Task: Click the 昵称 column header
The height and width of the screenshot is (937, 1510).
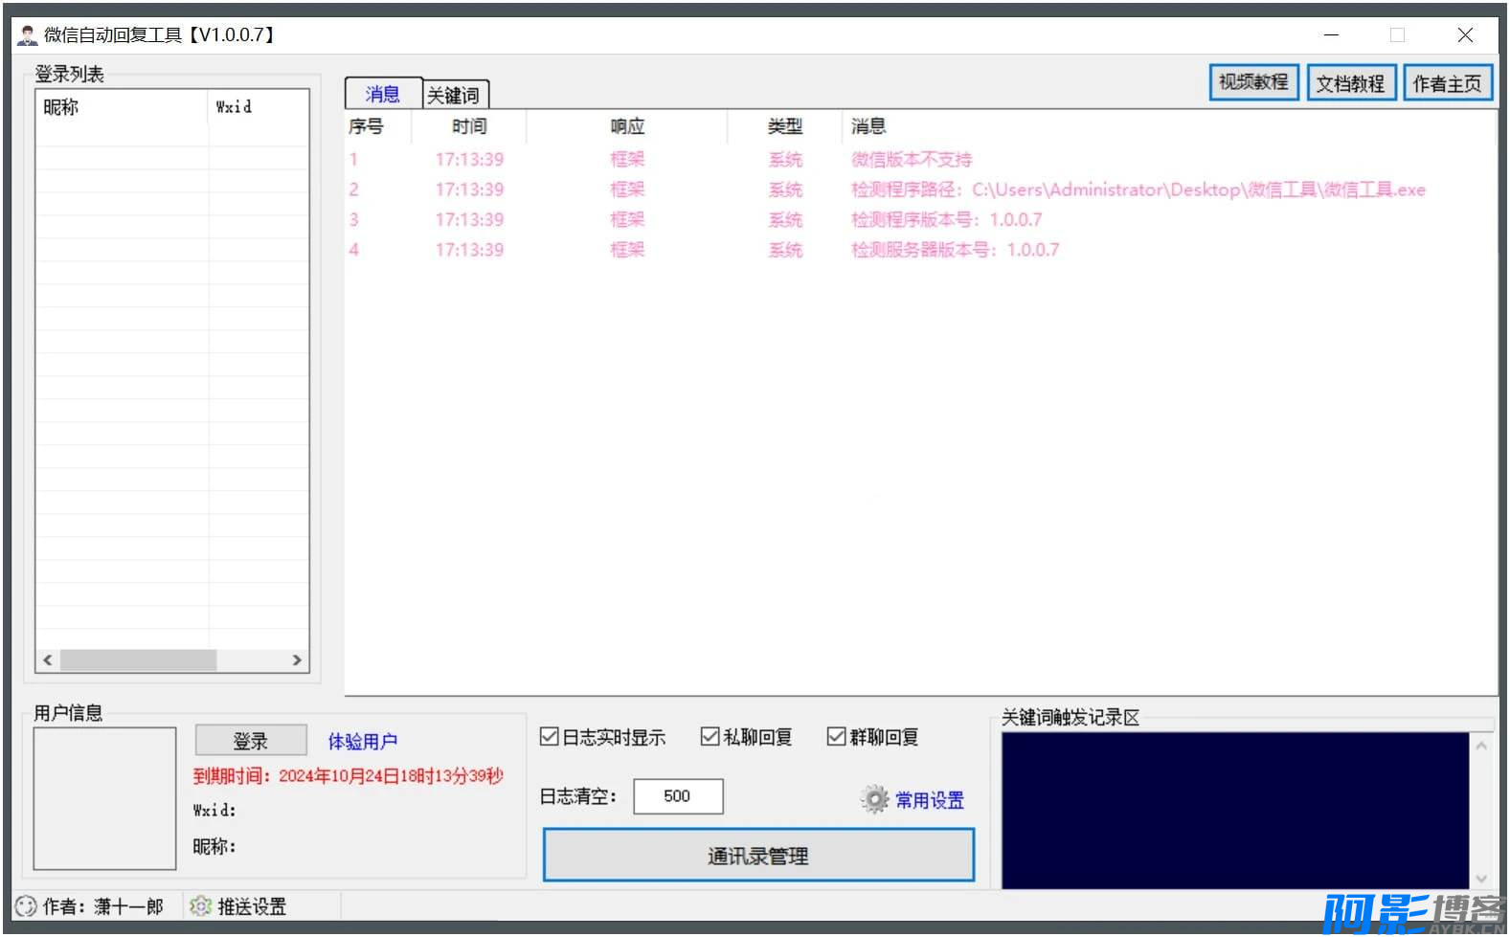Action: (x=122, y=107)
